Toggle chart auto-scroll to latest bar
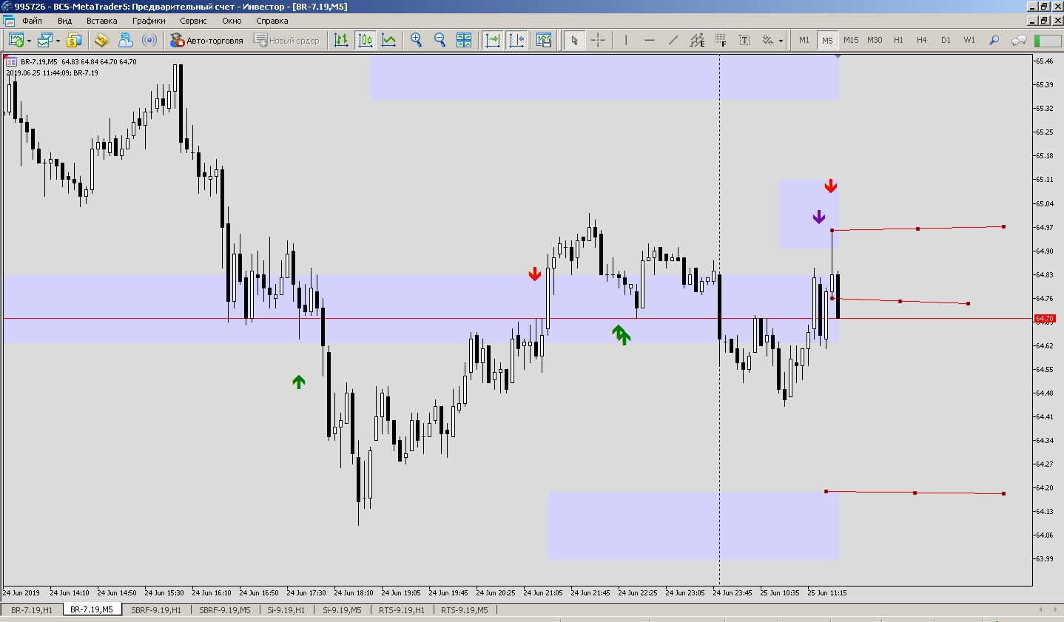 click(x=492, y=40)
